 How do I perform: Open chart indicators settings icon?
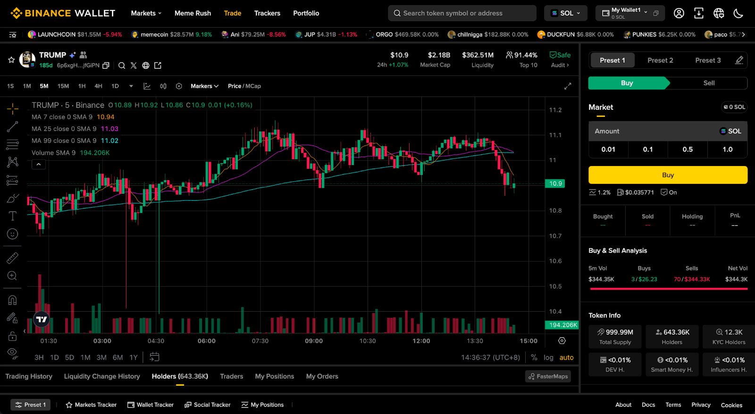point(179,86)
